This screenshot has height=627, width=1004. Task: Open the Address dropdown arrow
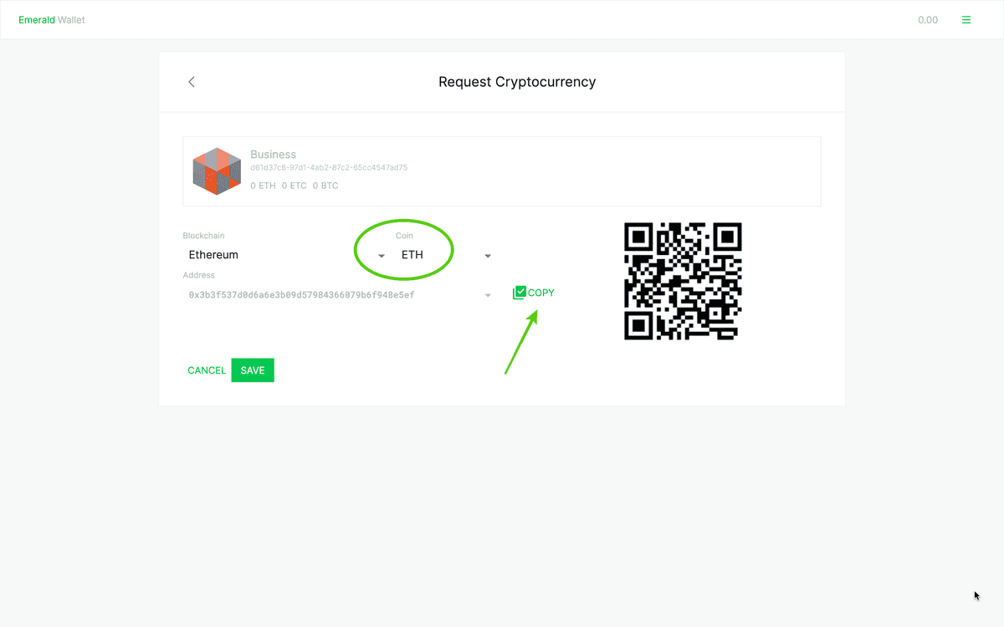[487, 295]
